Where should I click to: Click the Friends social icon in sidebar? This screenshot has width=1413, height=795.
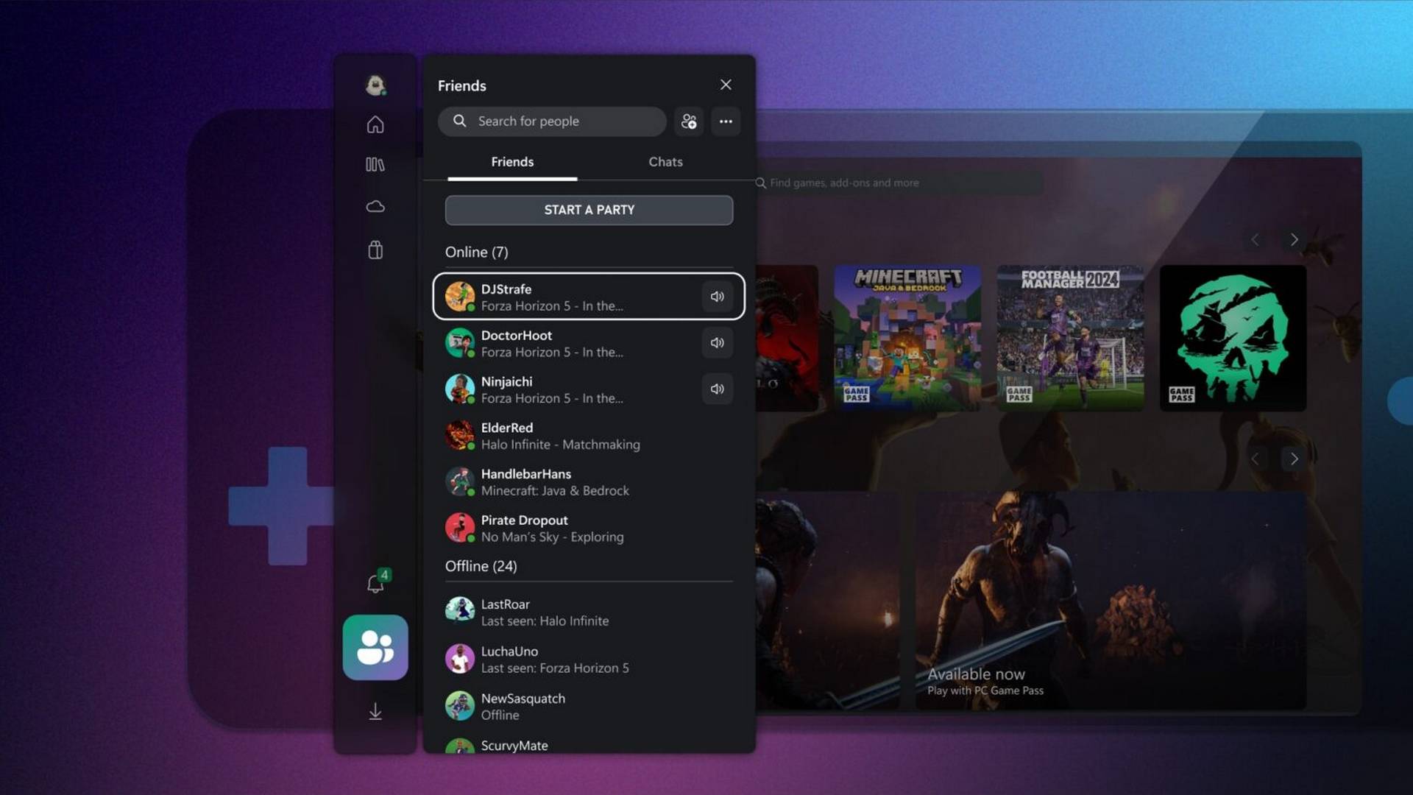pyautogui.click(x=375, y=647)
